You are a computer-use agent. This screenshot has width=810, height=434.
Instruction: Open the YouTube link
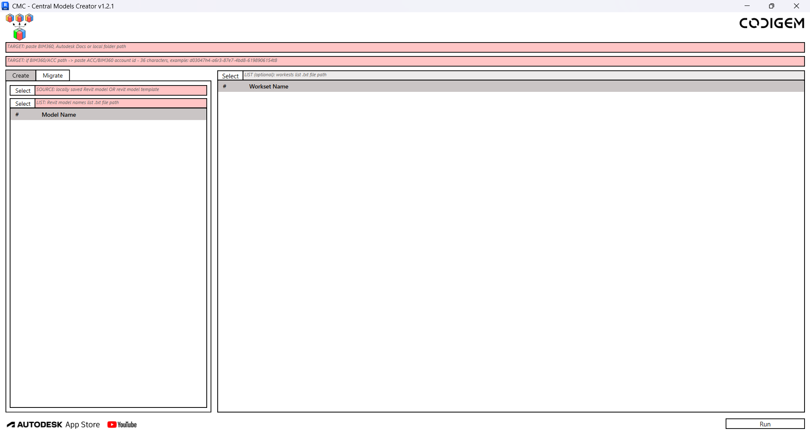122,424
